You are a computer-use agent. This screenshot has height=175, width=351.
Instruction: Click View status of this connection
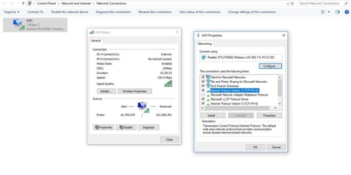point(200,12)
